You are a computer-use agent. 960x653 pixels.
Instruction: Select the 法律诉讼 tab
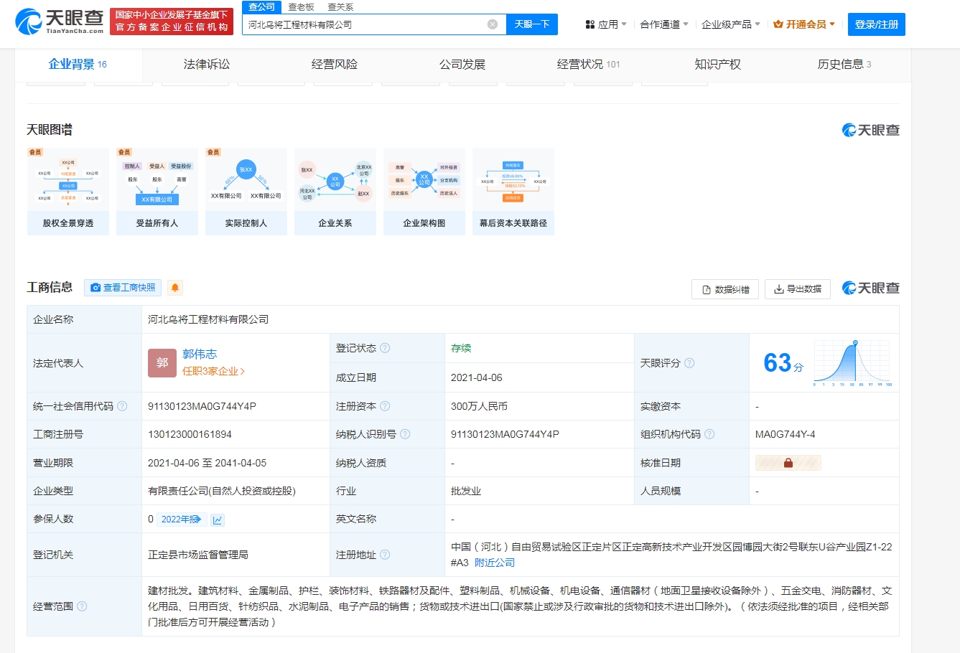[207, 65]
